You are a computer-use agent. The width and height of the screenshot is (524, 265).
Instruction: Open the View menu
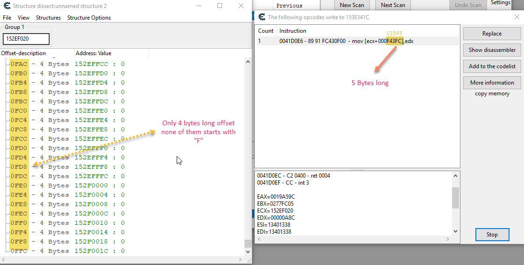pyautogui.click(x=23, y=18)
